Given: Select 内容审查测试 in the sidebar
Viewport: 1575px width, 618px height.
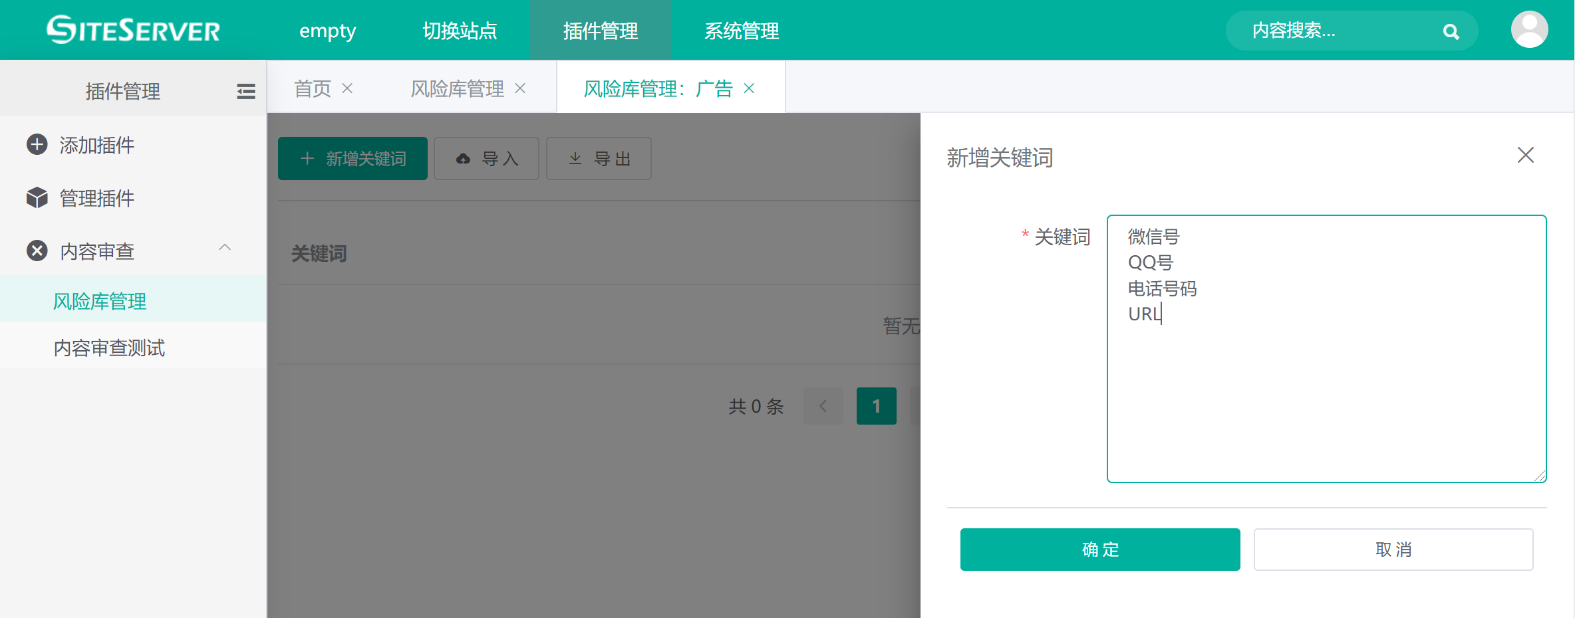Looking at the screenshot, I should [109, 348].
